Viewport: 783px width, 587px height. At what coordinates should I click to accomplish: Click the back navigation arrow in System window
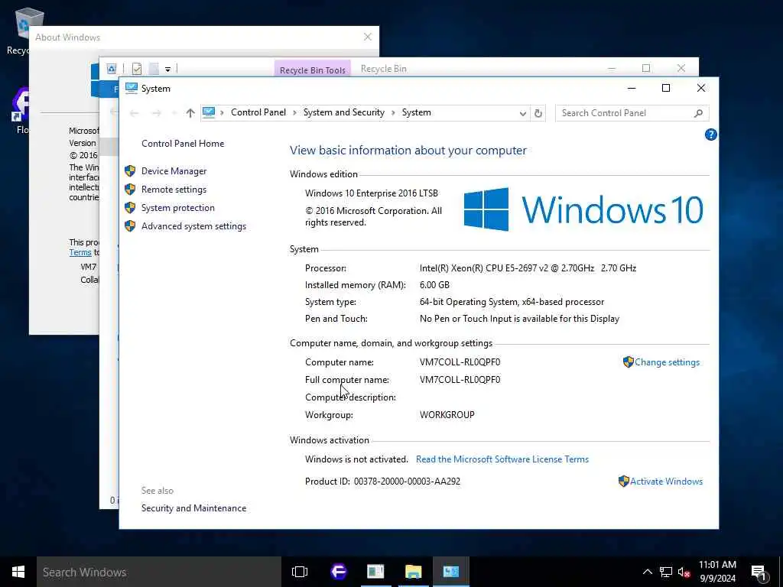coord(134,113)
